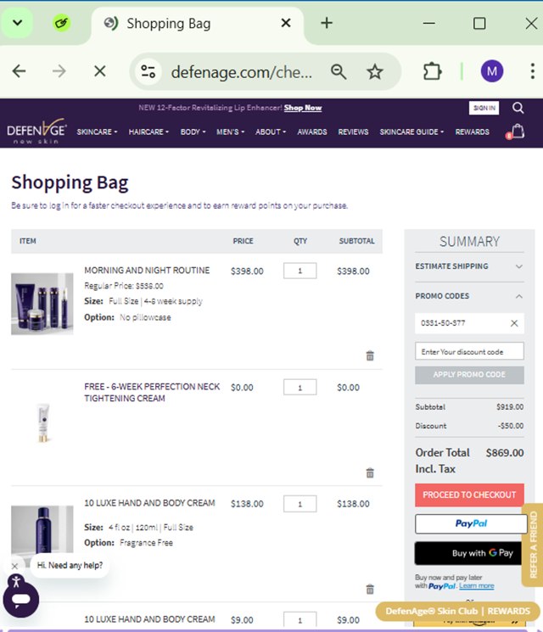Open the chat support launcher

pos(21,600)
